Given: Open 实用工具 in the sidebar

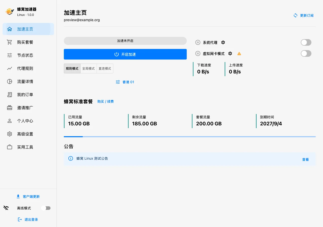Looking at the screenshot, I should coord(28,147).
